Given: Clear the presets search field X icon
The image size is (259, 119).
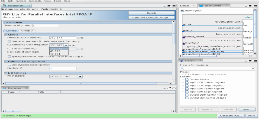Looking at the screenshot, I should tap(253, 68).
